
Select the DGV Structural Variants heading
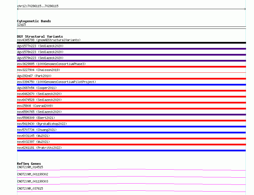coord(40,36)
